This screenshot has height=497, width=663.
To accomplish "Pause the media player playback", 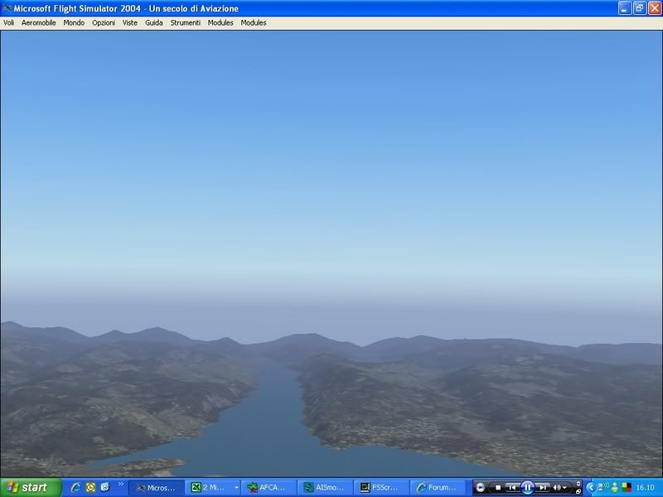I will [527, 488].
